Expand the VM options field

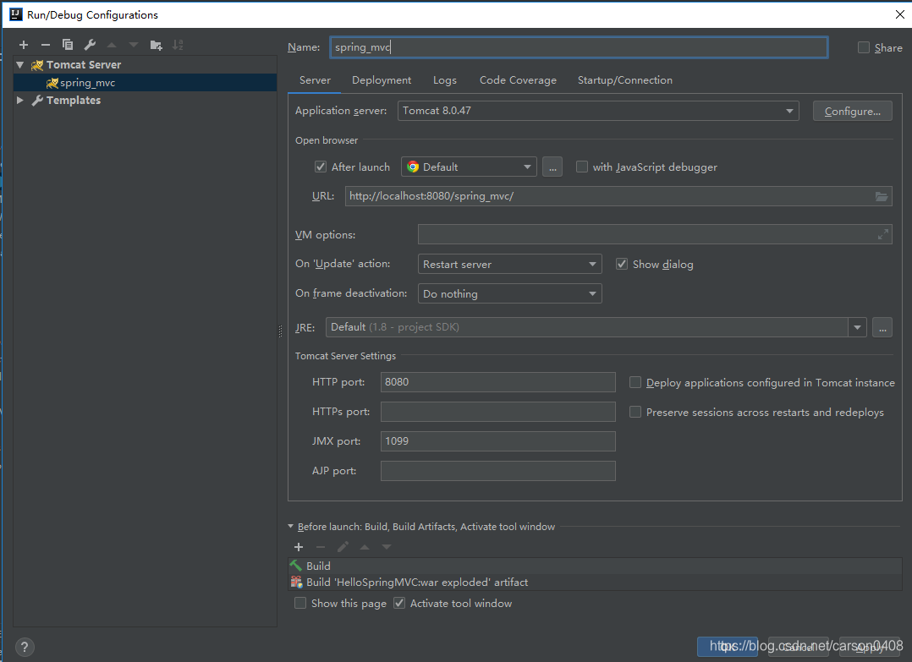click(883, 234)
